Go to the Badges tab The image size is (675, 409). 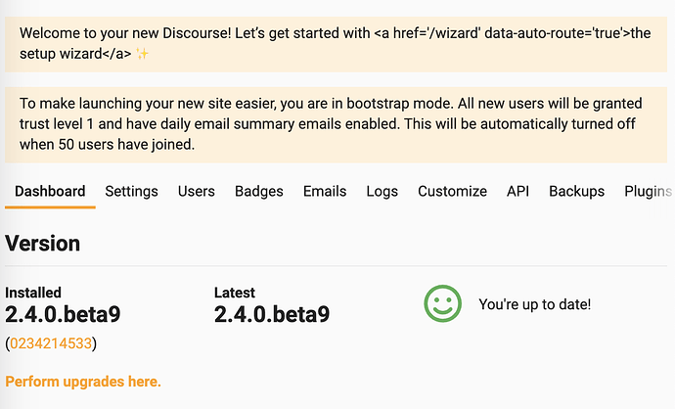point(258,191)
